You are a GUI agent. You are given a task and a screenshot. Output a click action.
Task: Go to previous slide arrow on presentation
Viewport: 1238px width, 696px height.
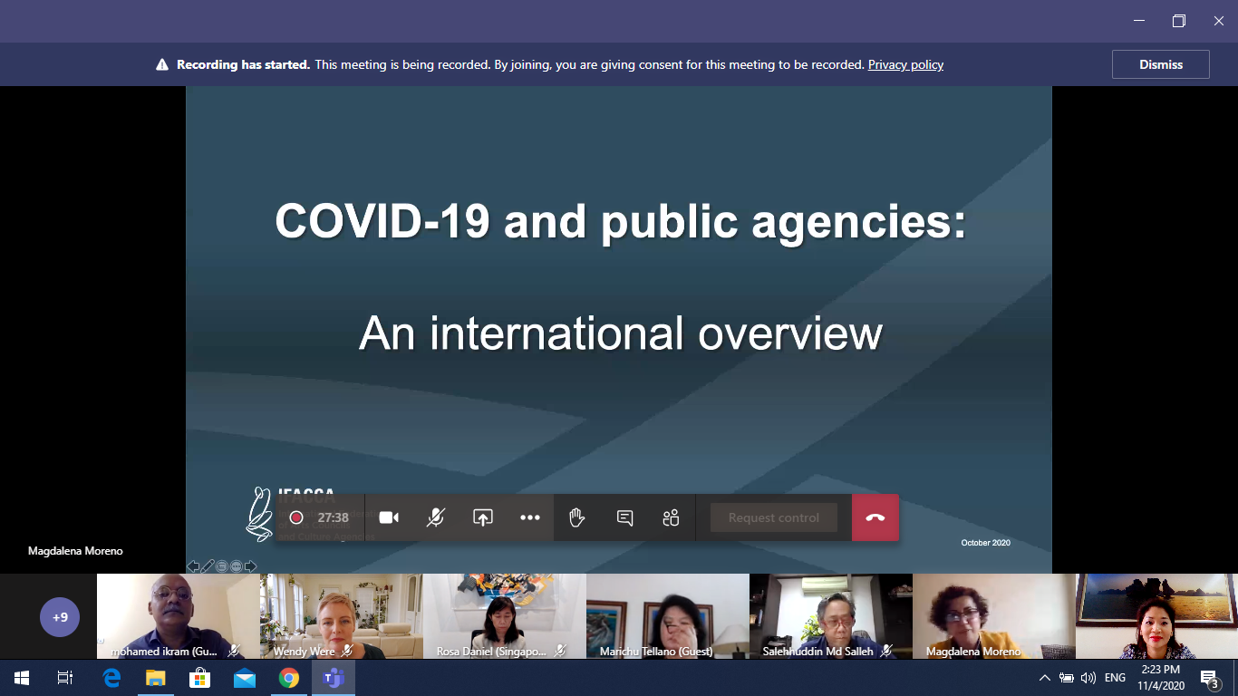tap(193, 566)
